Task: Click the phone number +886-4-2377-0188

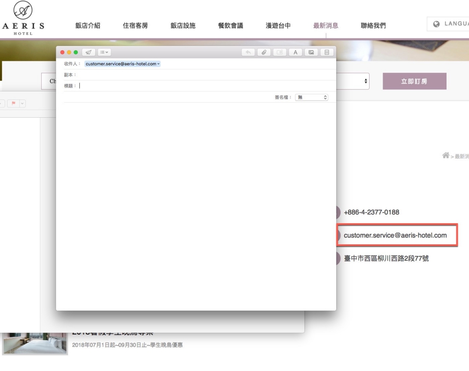Action: tap(371, 212)
